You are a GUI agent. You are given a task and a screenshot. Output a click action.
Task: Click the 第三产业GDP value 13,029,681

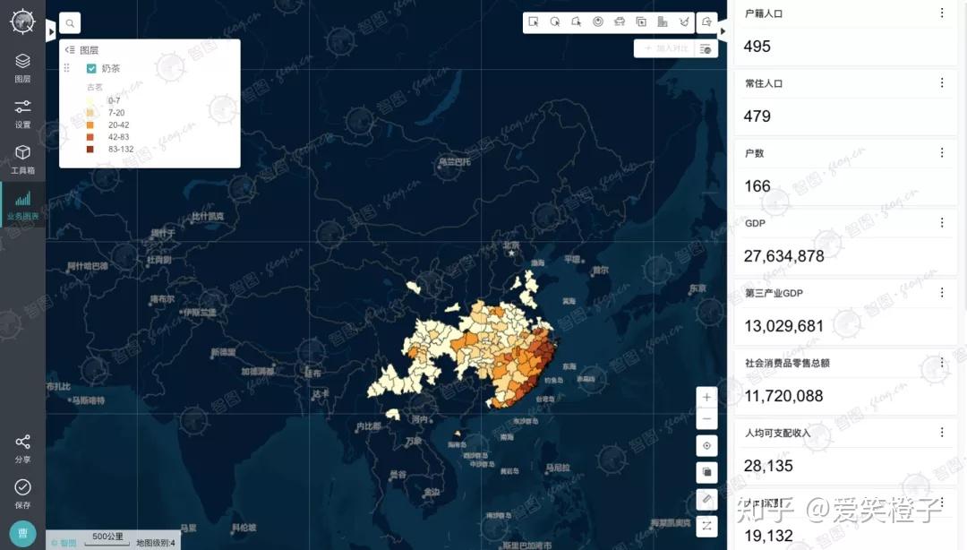783,326
